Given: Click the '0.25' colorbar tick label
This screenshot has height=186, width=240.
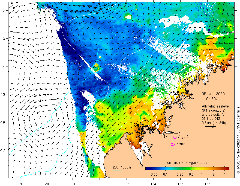Looking at the screenshot, I should pos(180,174).
